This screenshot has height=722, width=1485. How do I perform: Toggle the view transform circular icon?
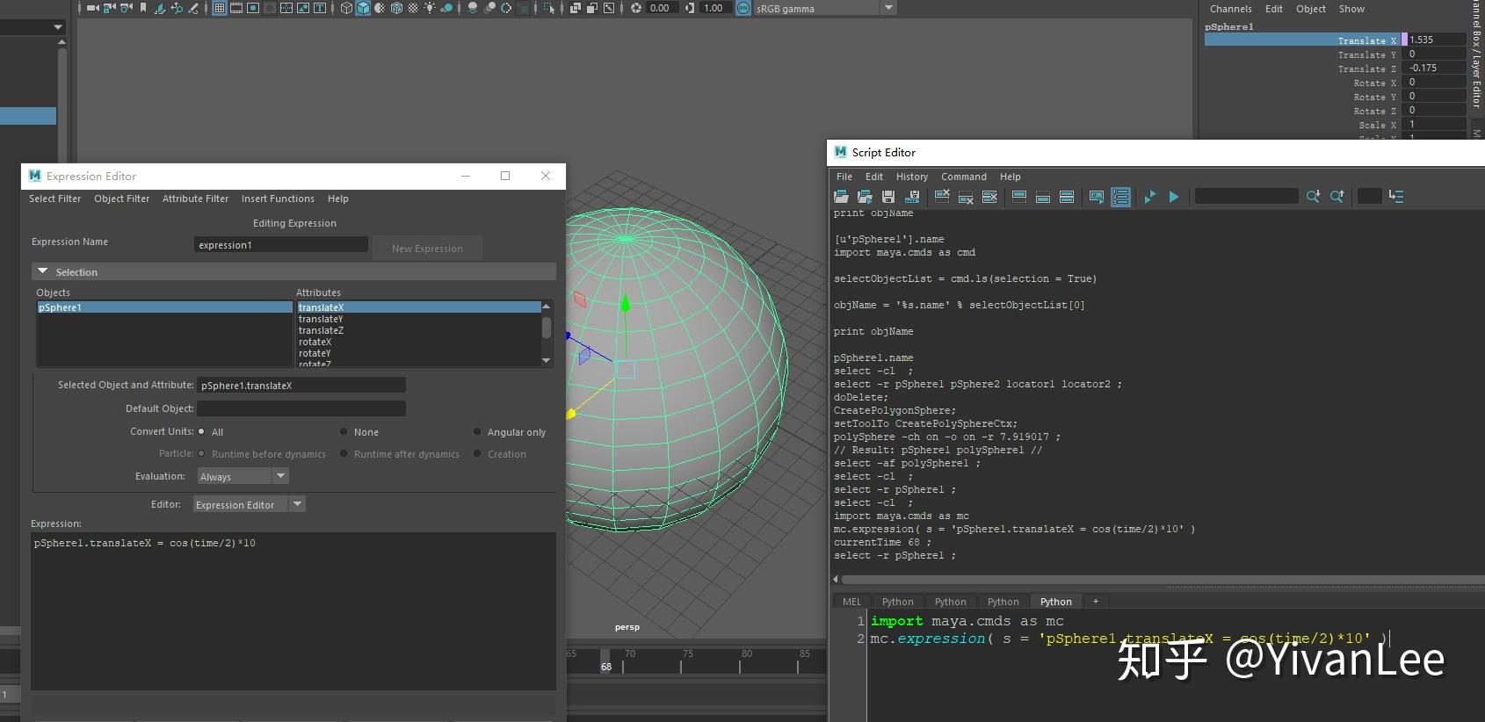click(x=742, y=8)
